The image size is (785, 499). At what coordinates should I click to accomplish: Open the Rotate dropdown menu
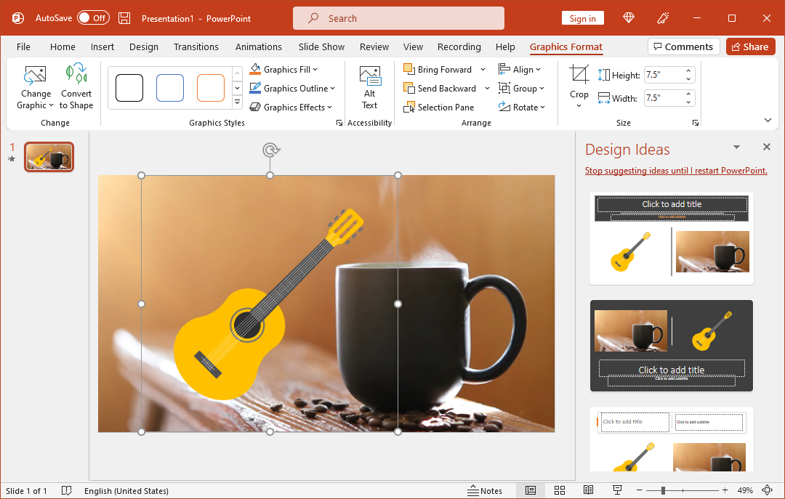[522, 107]
